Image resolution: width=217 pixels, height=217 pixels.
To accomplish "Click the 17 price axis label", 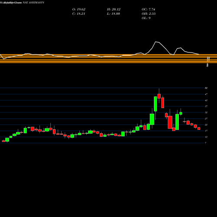I will [x=206, y=131].
